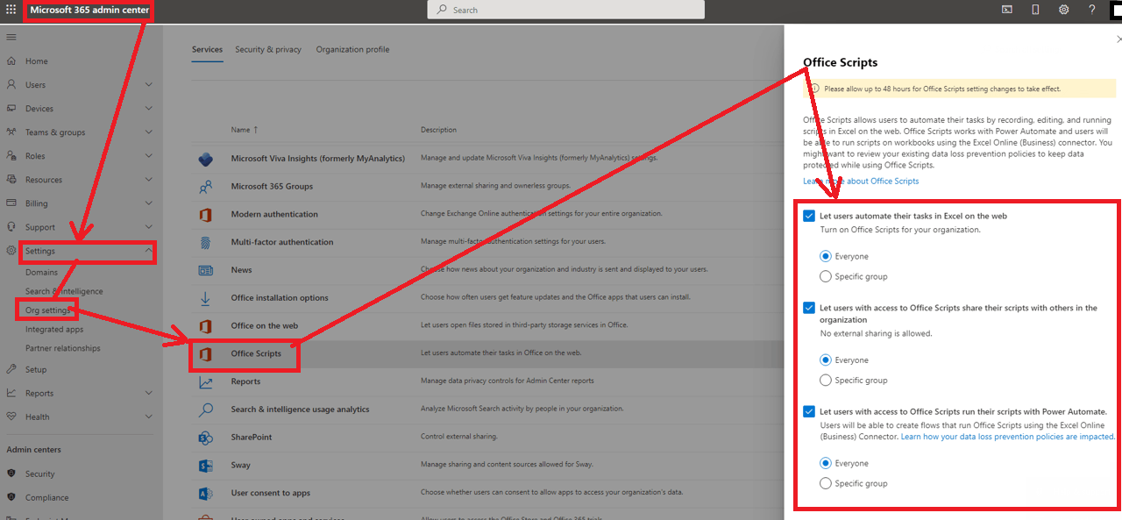Click the mobile app icon in top bar

pos(1035,10)
